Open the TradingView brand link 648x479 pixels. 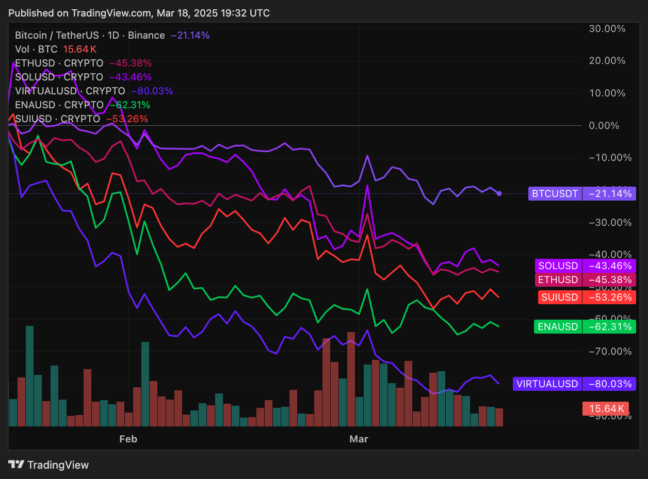[x=49, y=465]
